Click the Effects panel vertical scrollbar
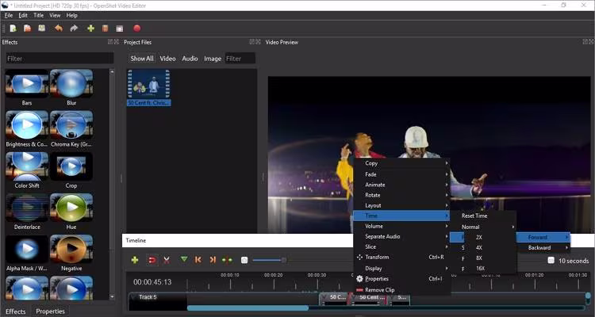This screenshot has width=595, height=317. click(112, 184)
